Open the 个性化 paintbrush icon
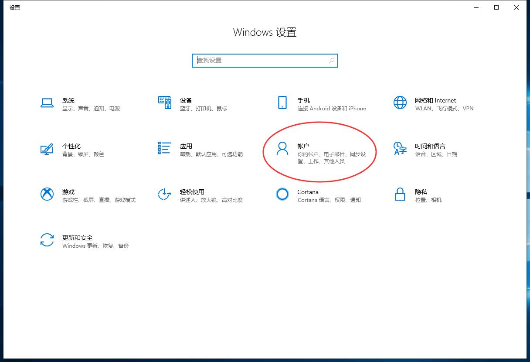Screen dimensions: 530x362 pos(47,149)
